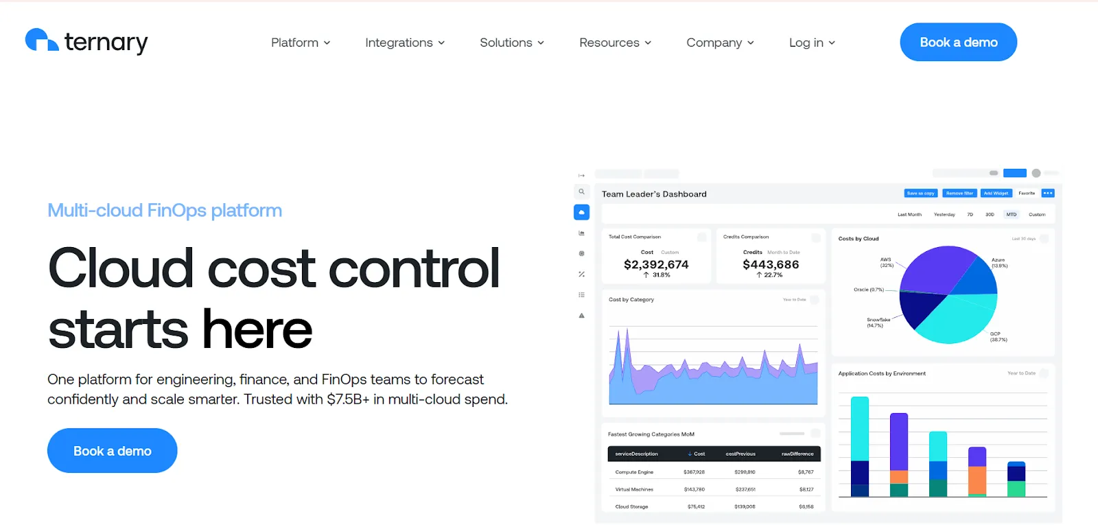
Task: Click the search magnifier icon in dashboard sidebar
Action: pos(581,192)
